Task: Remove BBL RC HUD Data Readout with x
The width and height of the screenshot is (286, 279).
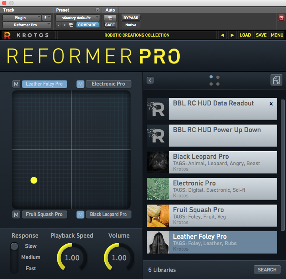Action: (x=271, y=104)
